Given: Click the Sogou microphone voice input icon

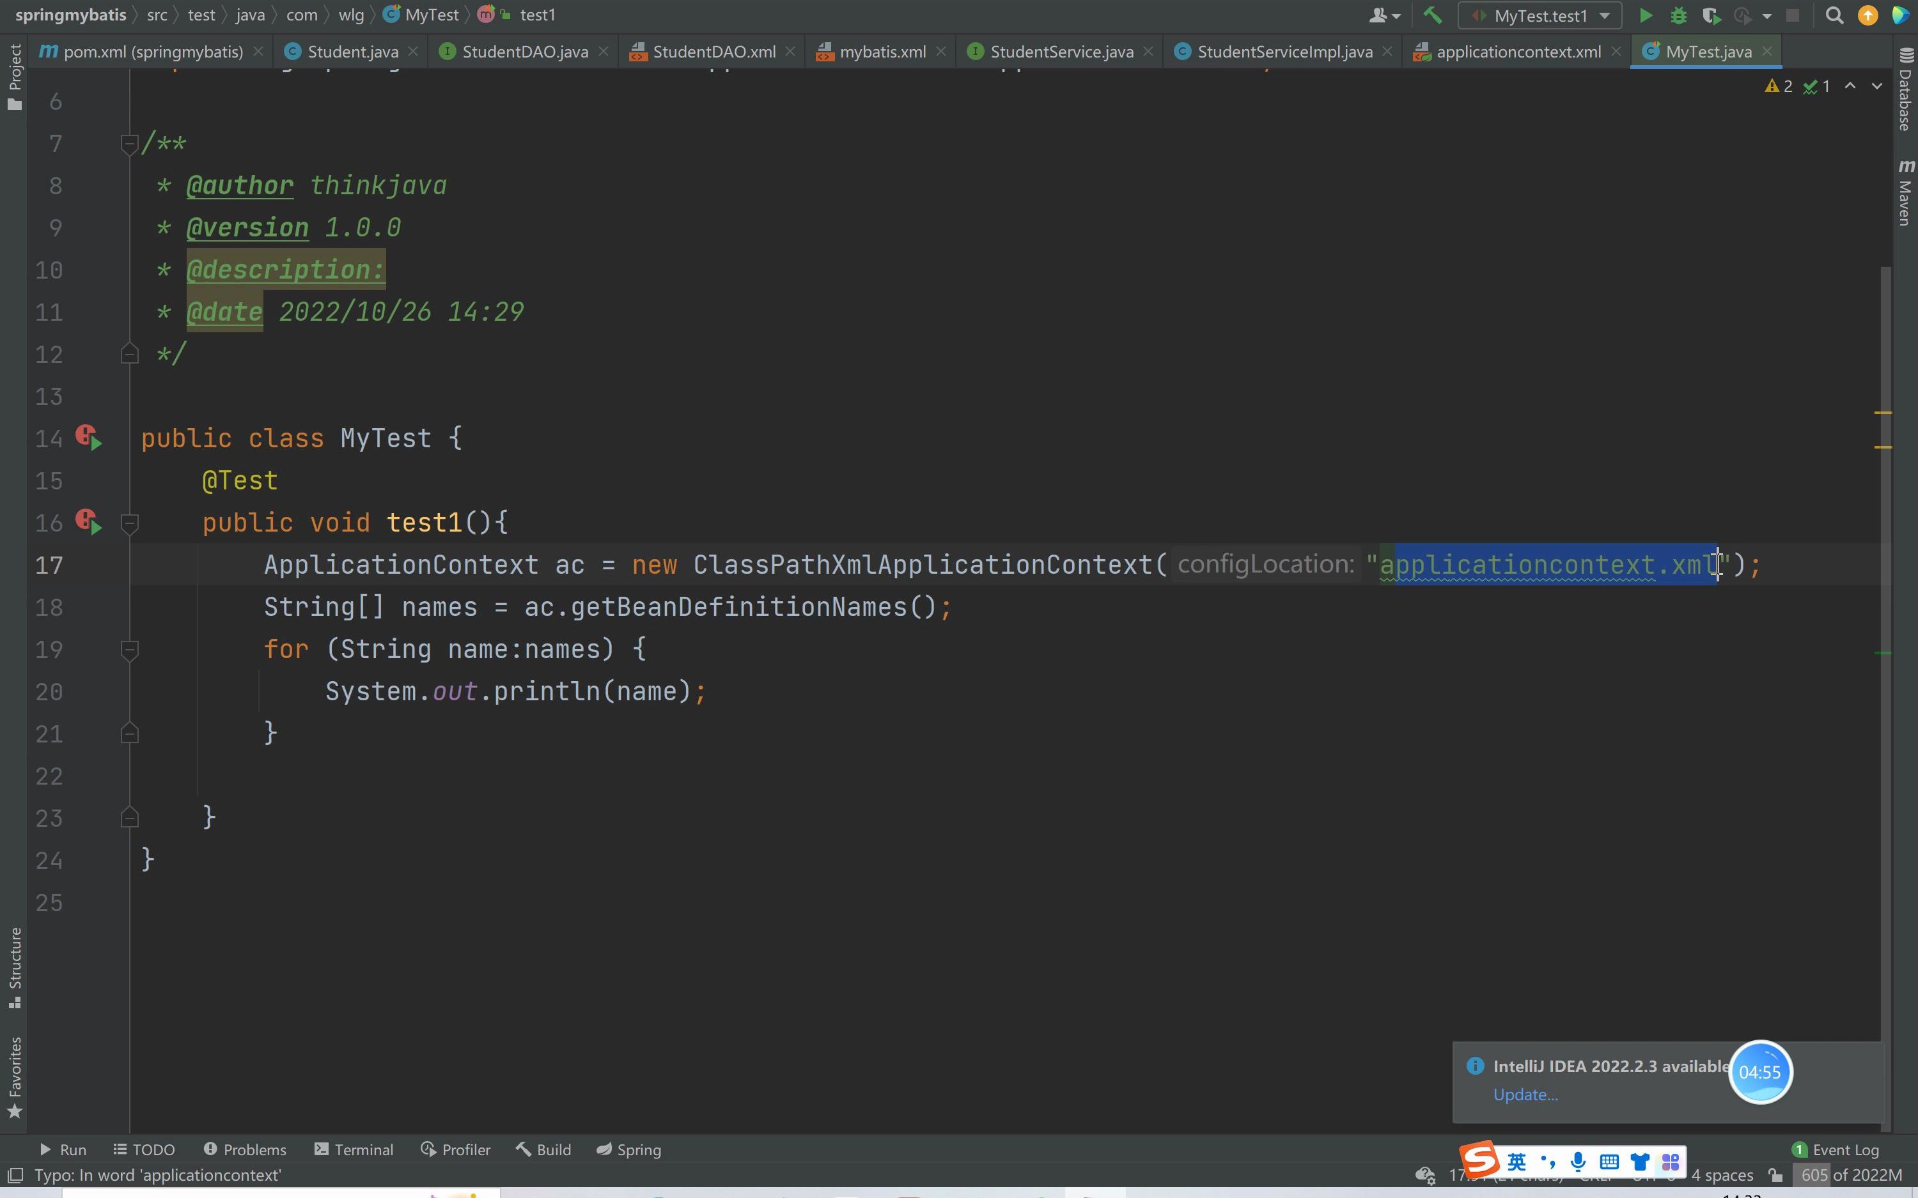Looking at the screenshot, I should 1578,1162.
